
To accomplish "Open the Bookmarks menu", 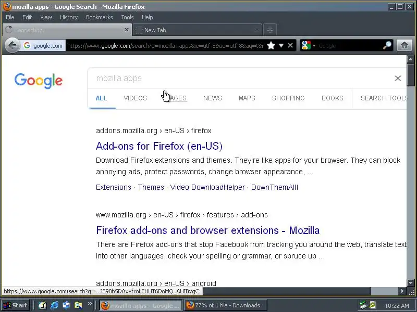I will click(99, 17).
